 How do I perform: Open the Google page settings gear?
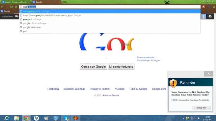[x=210, y=16]
